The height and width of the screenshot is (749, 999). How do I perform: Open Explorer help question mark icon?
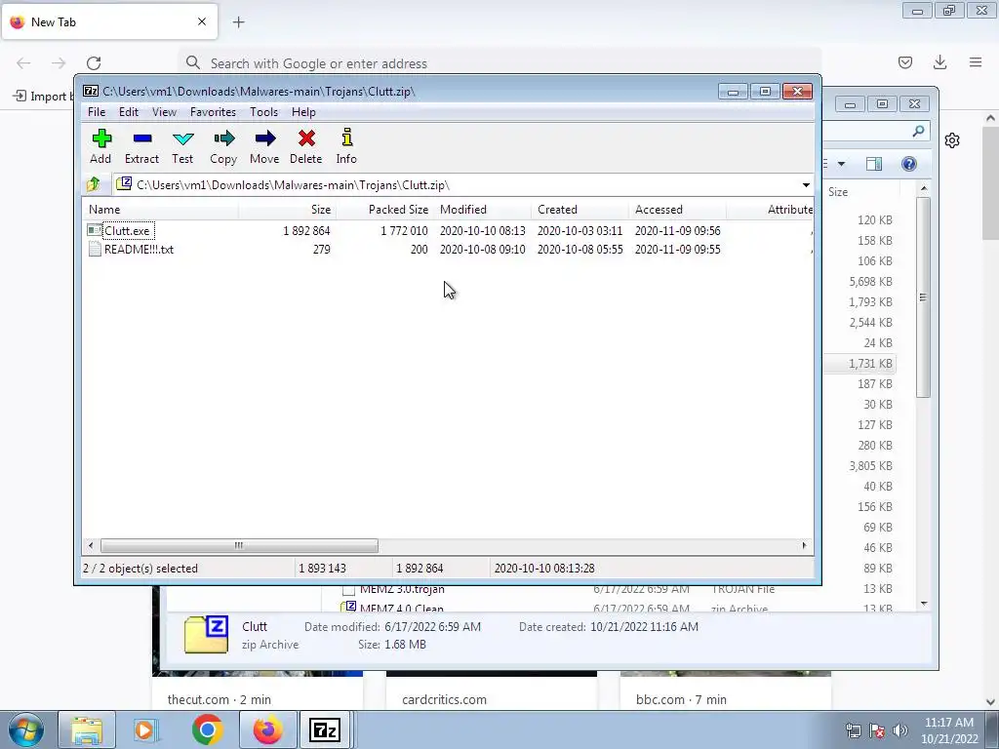click(909, 164)
